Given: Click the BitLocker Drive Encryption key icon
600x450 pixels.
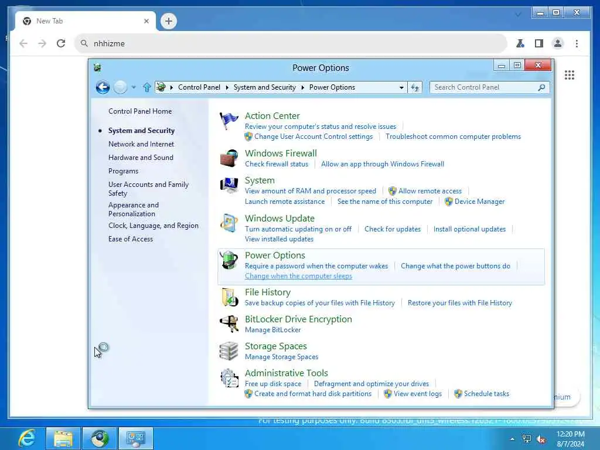Looking at the screenshot, I should pos(229,323).
